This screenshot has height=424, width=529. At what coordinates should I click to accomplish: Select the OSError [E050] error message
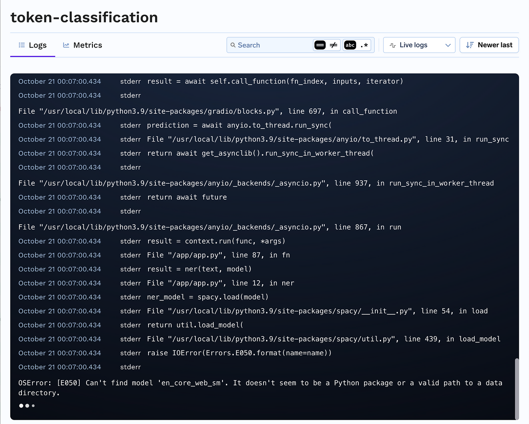coord(260,388)
